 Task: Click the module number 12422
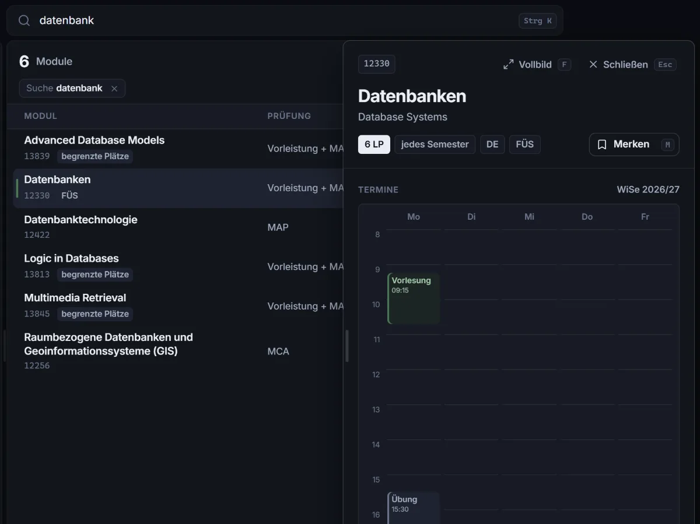37,235
